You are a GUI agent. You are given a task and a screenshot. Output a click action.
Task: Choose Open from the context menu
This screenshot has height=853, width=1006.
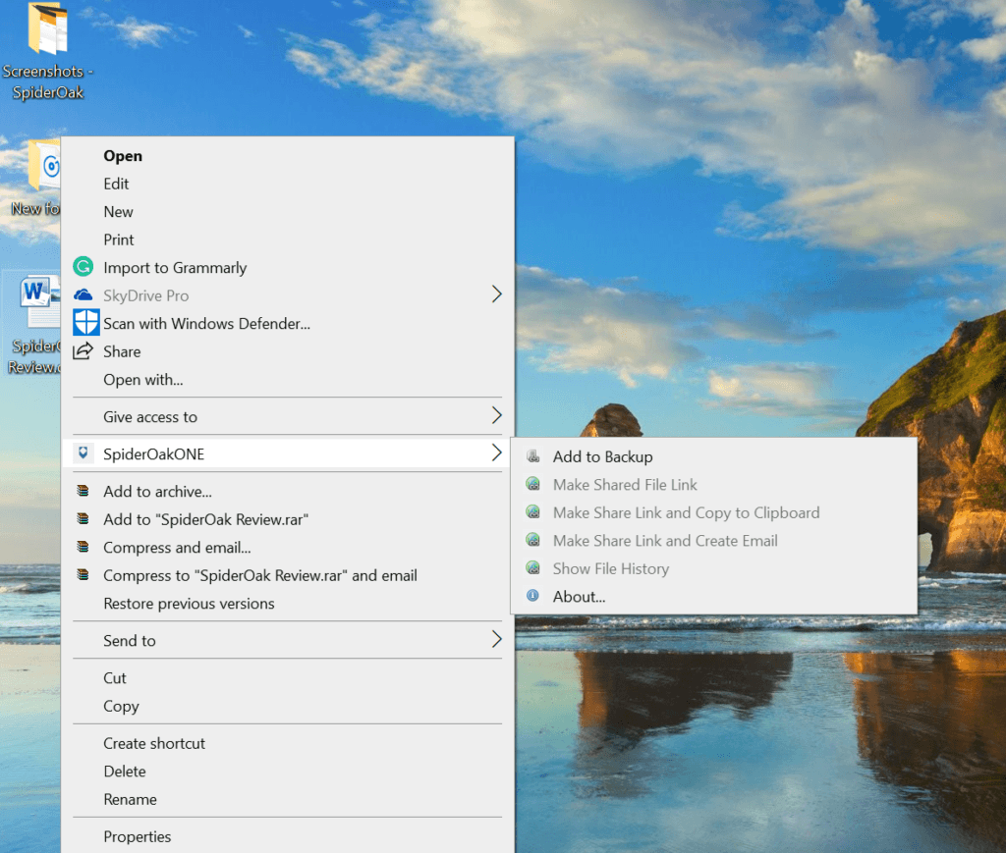288,156
